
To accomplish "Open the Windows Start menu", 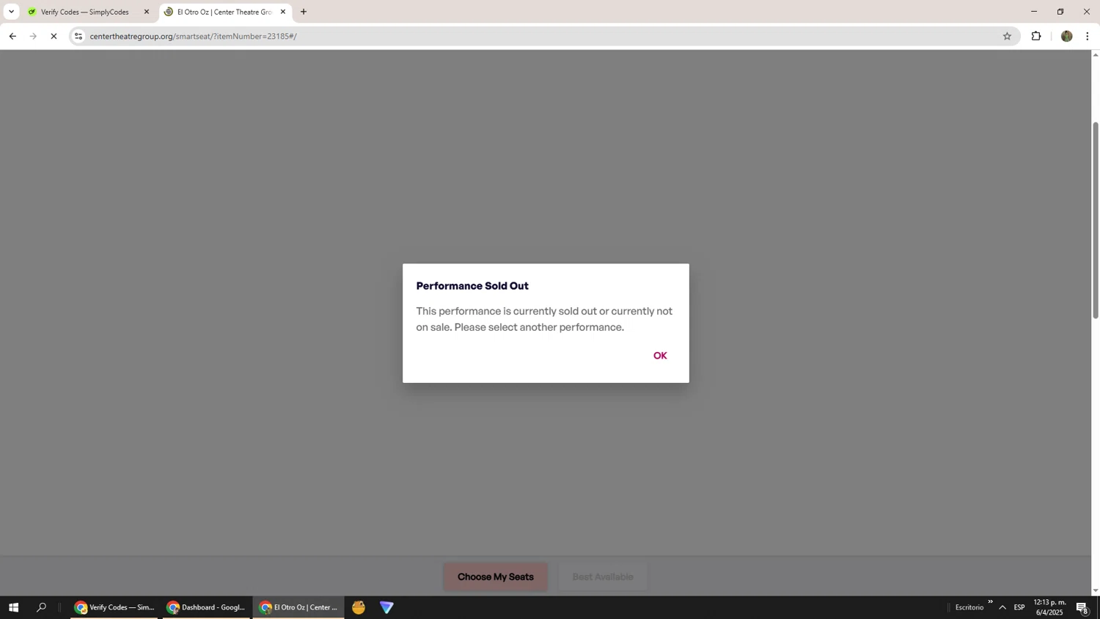I will click(x=13, y=607).
